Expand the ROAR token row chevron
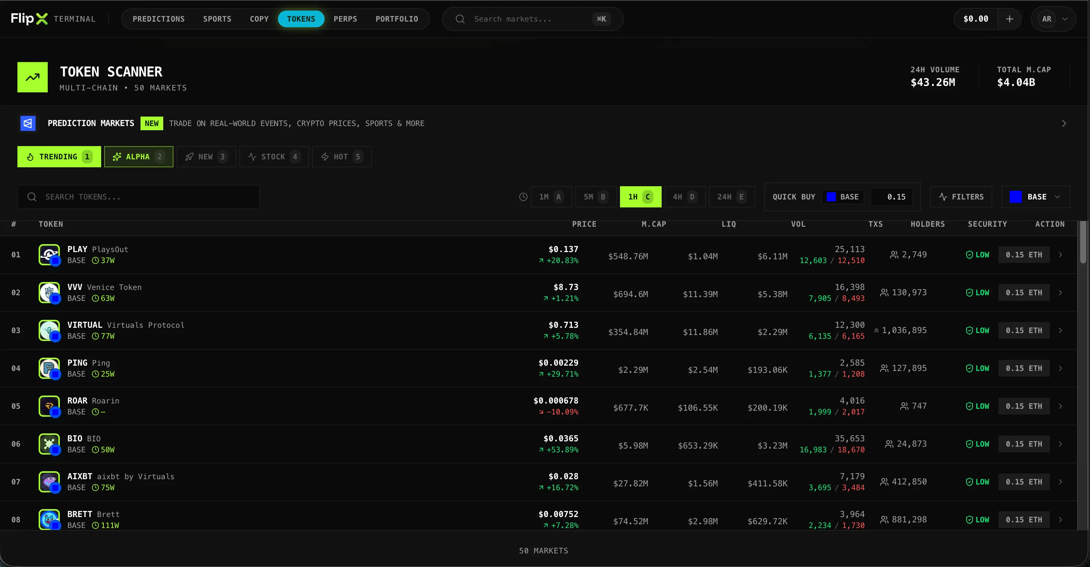The image size is (1090, 567). pos(1060,406)
